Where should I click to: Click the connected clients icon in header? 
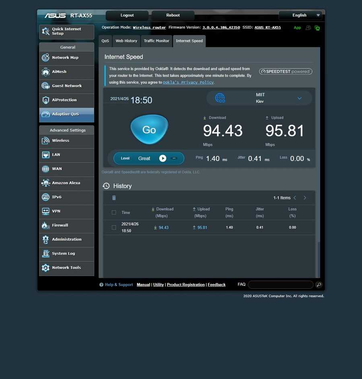(308, 28)
